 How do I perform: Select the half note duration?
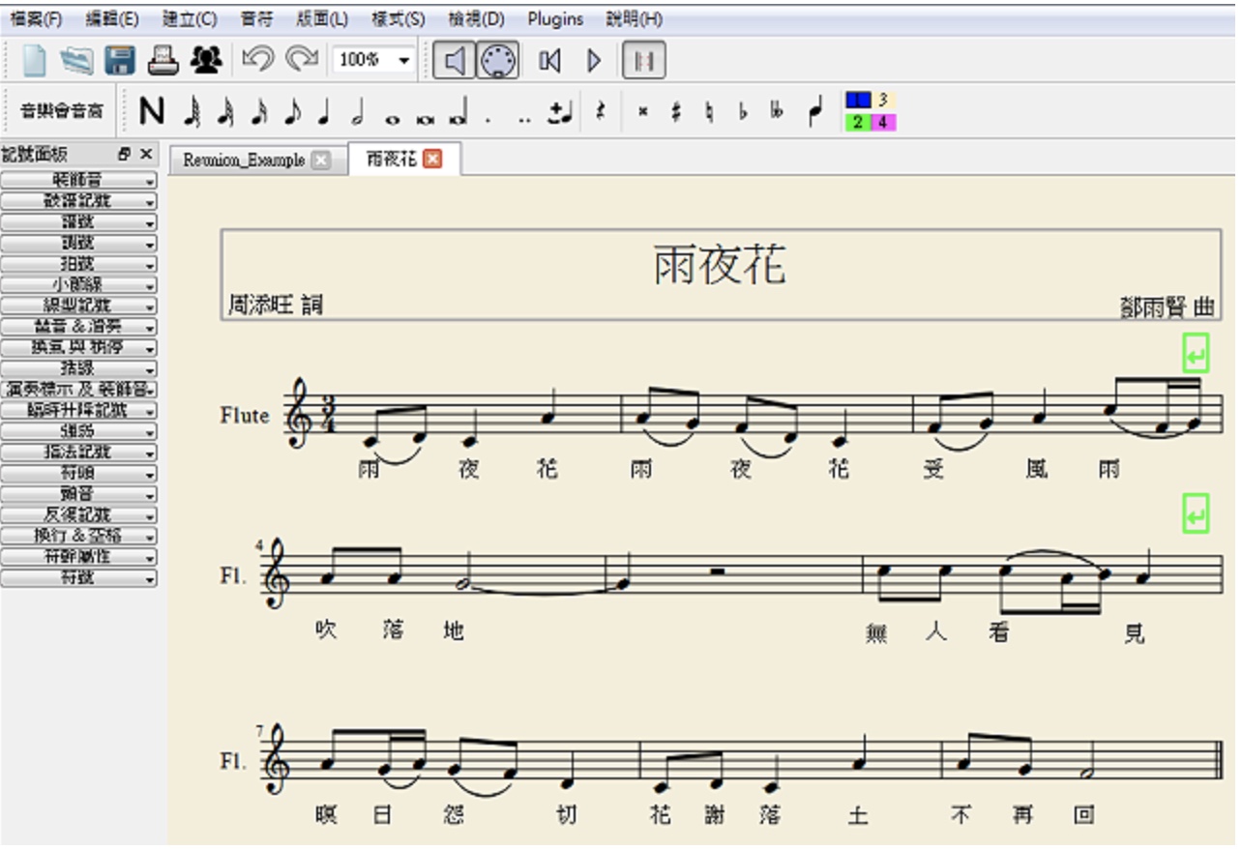[357, 112]
